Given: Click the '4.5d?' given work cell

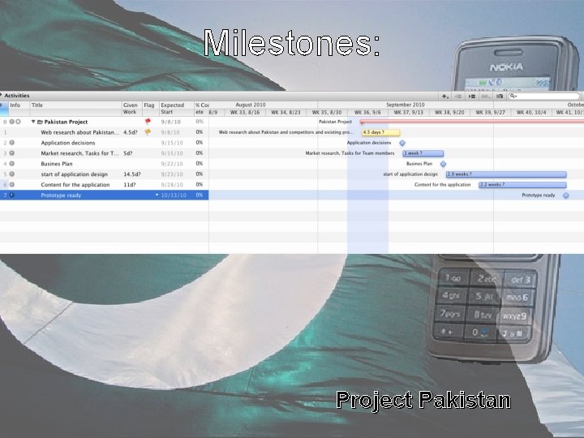Looking at the screenshot, I should (131, 132).
